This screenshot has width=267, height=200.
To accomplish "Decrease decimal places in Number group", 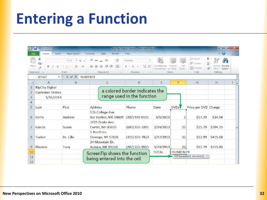I will (x=149, y=66).
